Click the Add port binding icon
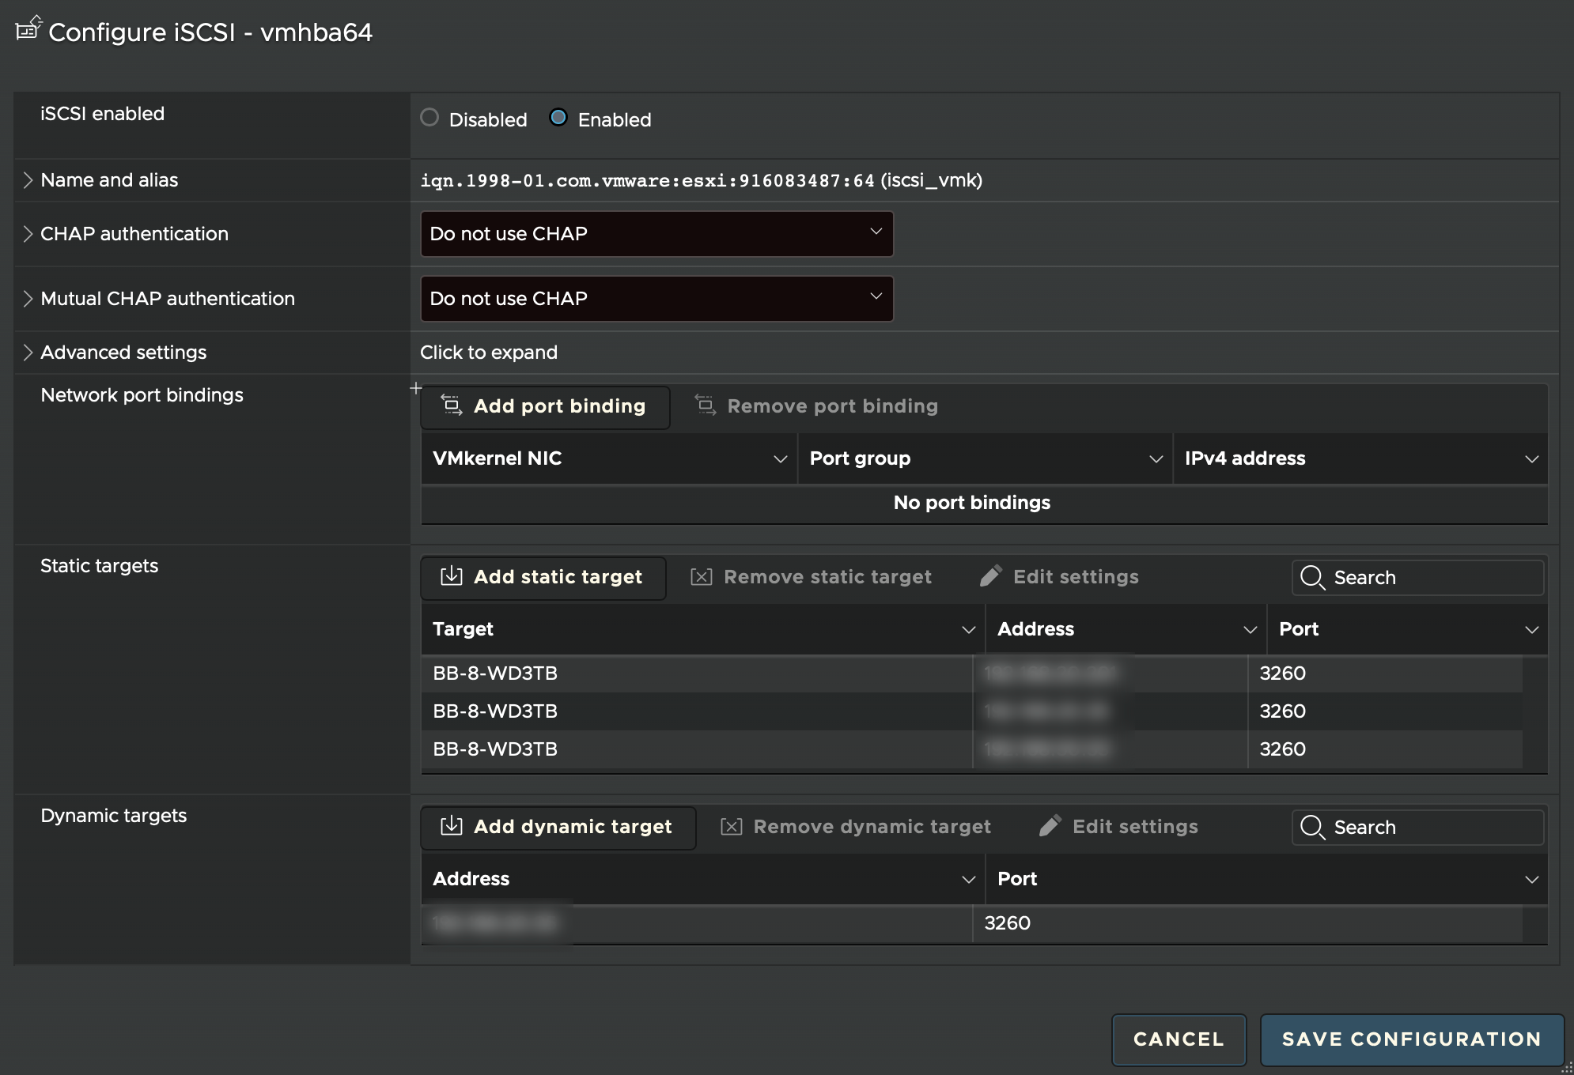This screenshot has width=1574, height=1075. click(451, 405)
